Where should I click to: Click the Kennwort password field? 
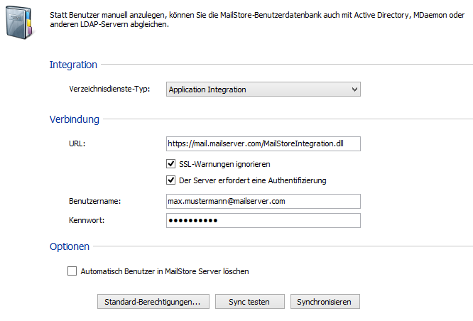[x=263, y=221]
